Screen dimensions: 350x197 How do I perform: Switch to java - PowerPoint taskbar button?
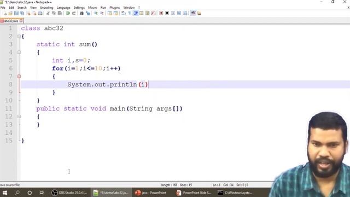151,193
